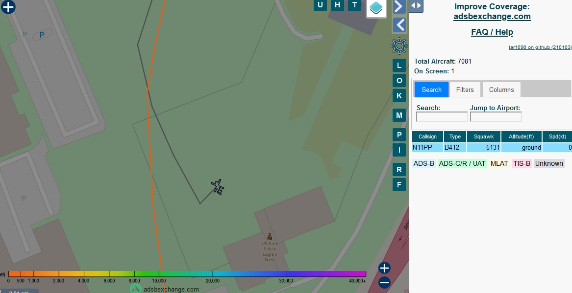Click the US Park Police Eagle's Nest marker
The height and width of the screenshot is (293, 572).
point(270,237)
